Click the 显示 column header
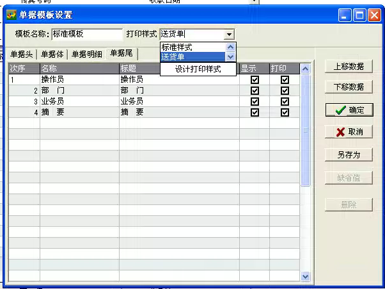 [x=255, y=69]
